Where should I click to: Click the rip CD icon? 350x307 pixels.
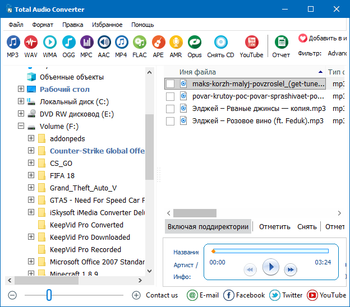pos(220,43)
